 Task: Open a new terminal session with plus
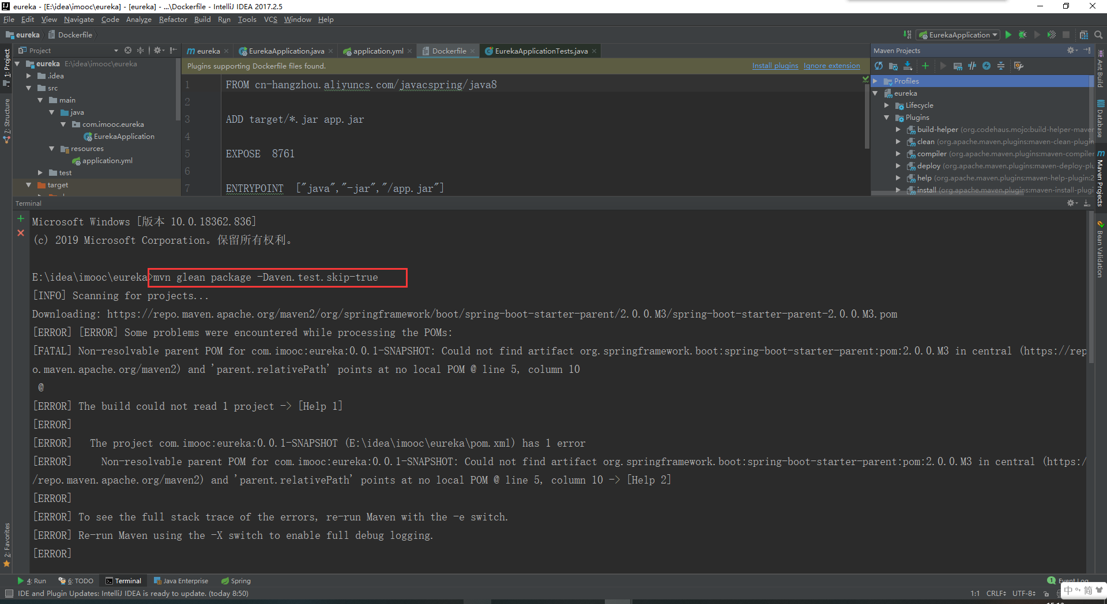click(21, 218)
